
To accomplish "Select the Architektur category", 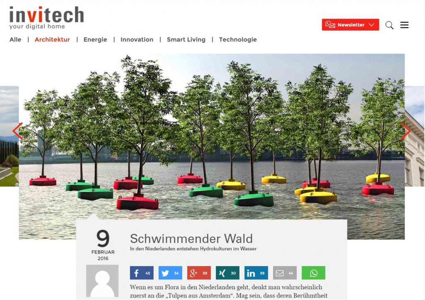I will [x=52, y=39].
